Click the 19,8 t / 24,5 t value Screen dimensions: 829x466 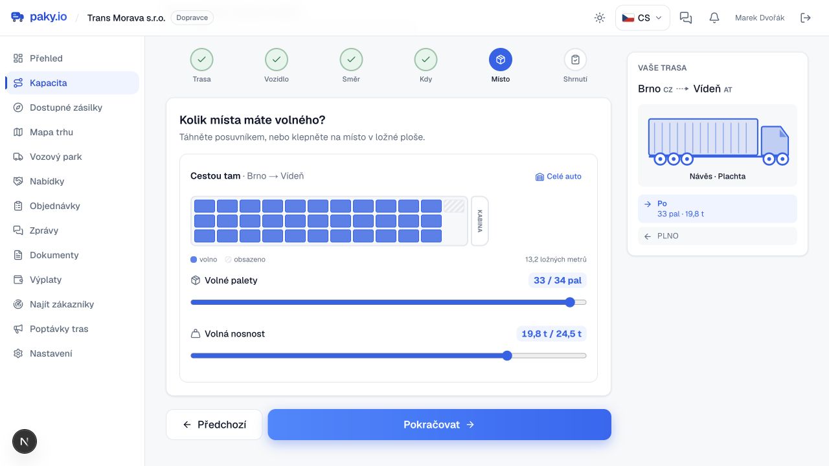[x=552, y=334]
